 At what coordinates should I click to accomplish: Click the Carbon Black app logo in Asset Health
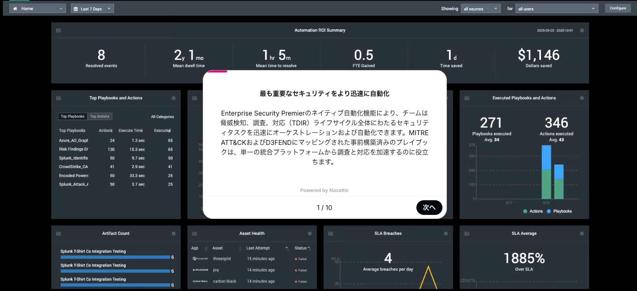[200, 282]
